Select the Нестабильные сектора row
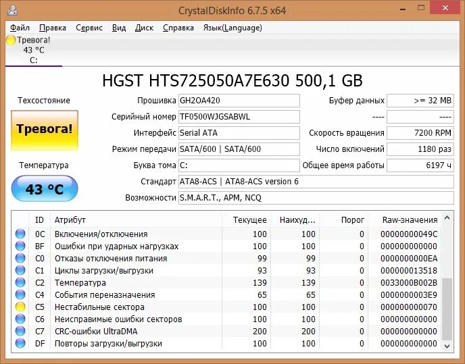The image size is (465, 364). pos(226,307)
